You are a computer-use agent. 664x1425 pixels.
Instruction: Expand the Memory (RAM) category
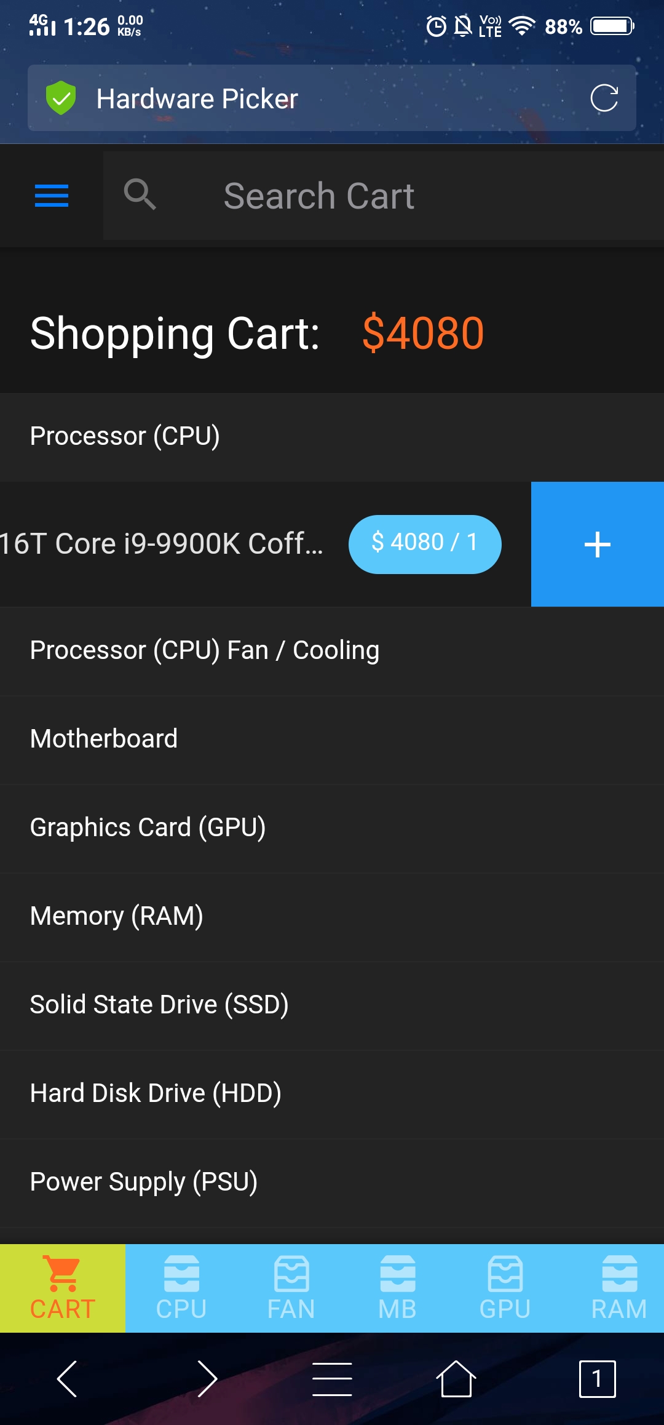pyautogui.click(x=332, y=916)
